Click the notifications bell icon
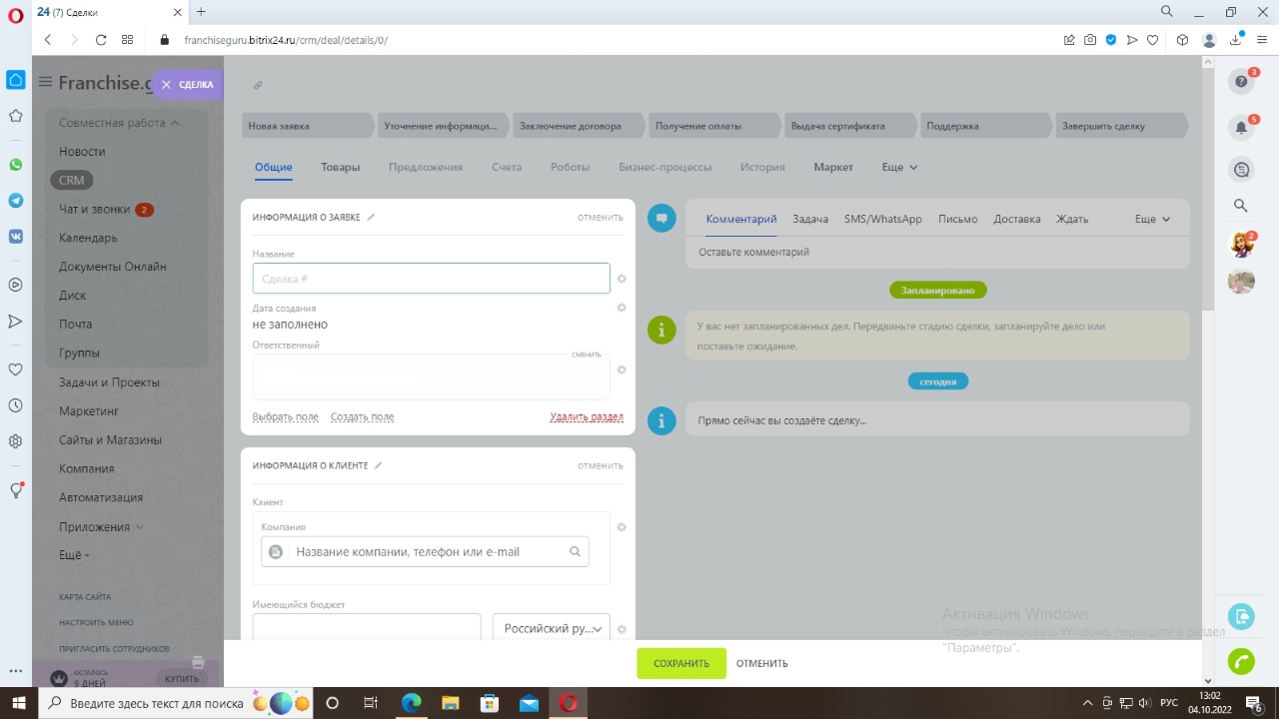Viewport: 1279px width, 719px height. coord(1241,128)
